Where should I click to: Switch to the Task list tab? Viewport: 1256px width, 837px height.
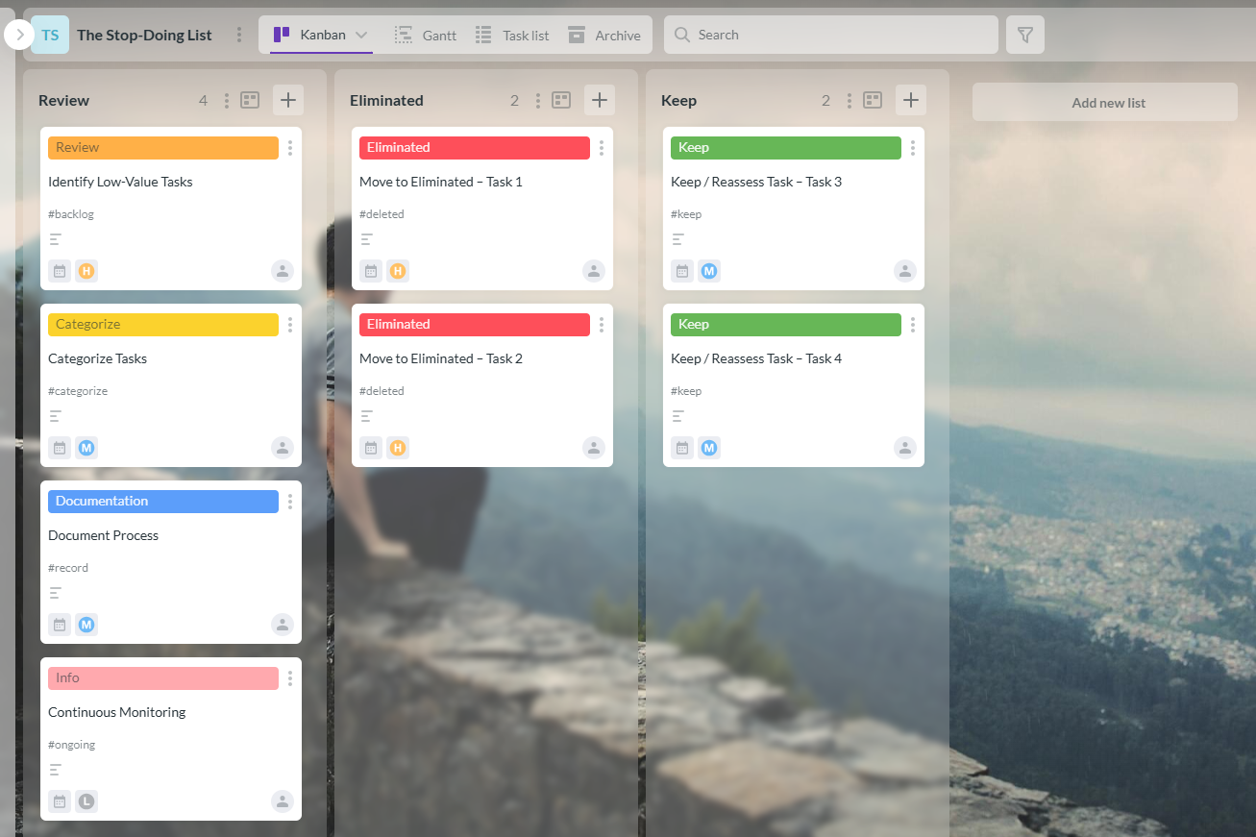click(512, 35)
